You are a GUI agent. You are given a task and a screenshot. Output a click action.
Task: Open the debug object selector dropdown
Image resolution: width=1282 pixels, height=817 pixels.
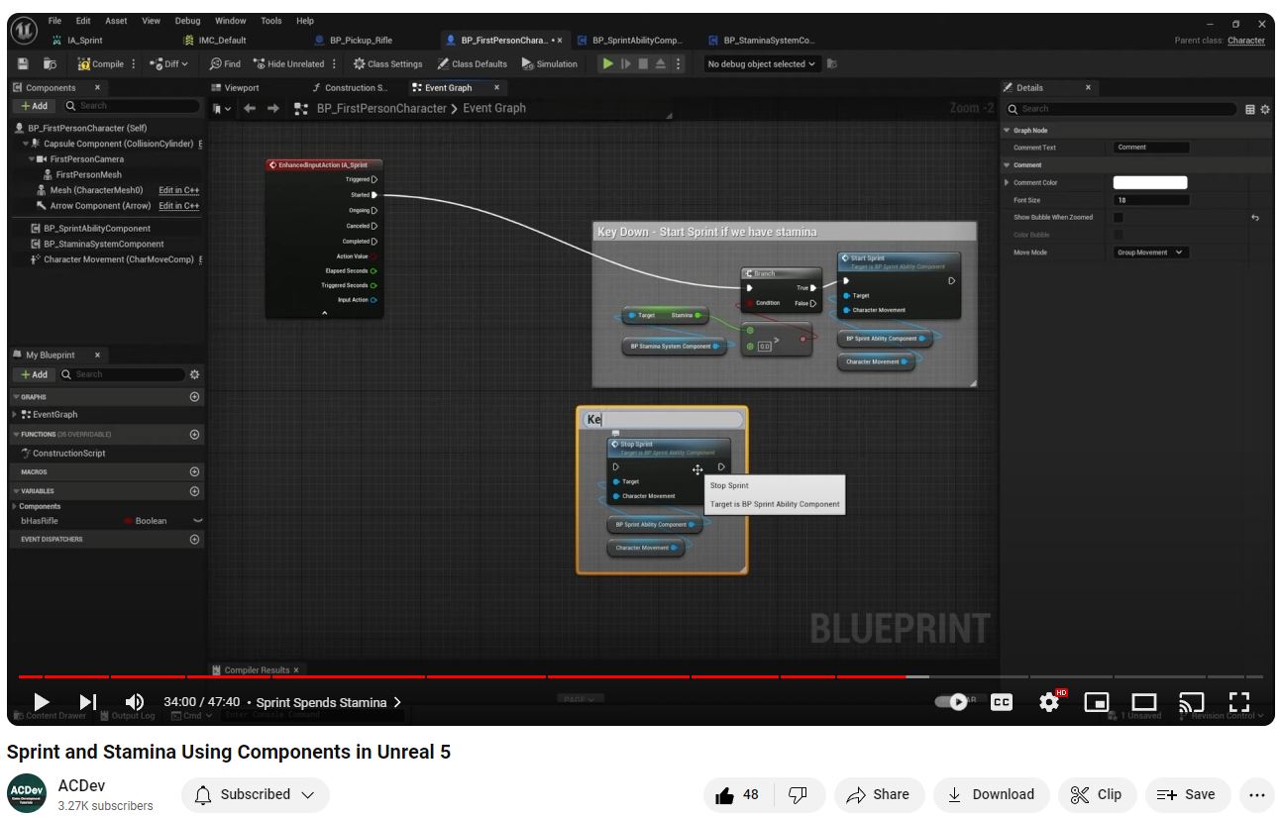[762, 63]
